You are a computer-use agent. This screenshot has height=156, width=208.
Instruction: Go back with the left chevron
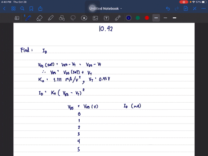[x=4, y=9]
